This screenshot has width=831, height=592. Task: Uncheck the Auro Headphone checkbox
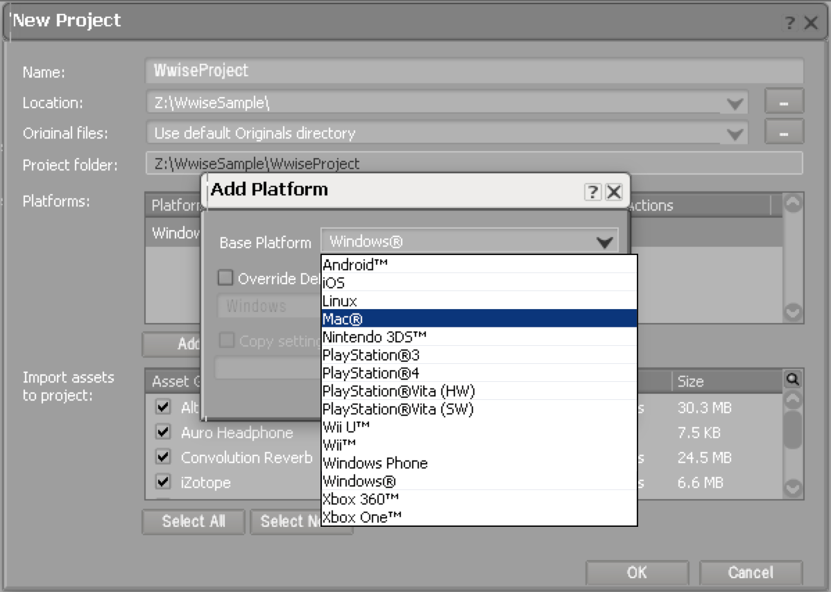[x=163, y=432]
